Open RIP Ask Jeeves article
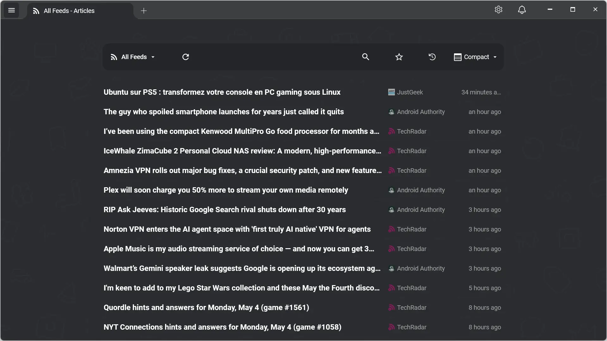 [x=225, y=210]
